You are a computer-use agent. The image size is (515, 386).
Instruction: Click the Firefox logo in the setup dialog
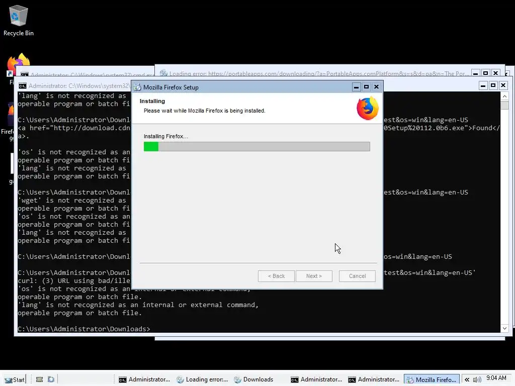(x=368, y=109)
